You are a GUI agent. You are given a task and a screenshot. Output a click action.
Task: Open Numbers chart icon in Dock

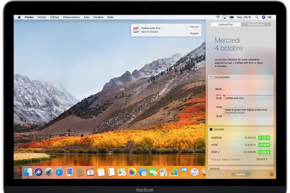(x=174, y=172)
